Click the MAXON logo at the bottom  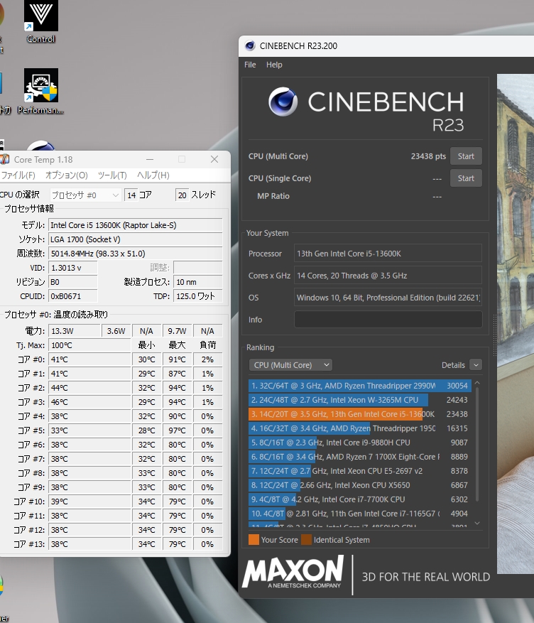coord(293,572)
